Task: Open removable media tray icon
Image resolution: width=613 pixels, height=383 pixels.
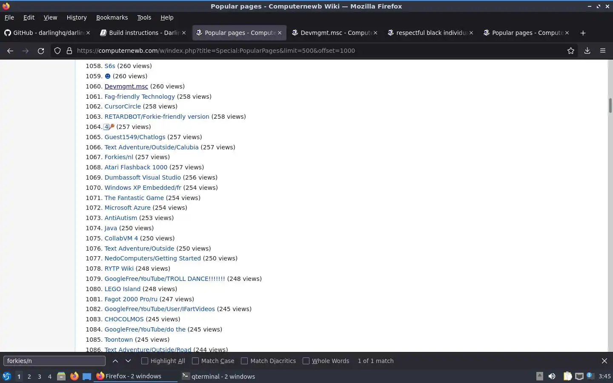Action: tap(540, 376)
